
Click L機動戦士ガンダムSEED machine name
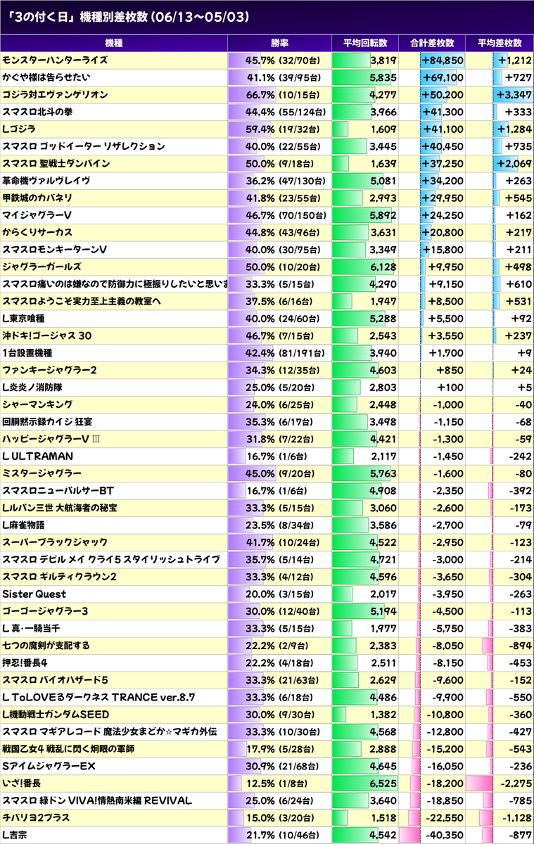pyautogui.click(x=56, y=715)
